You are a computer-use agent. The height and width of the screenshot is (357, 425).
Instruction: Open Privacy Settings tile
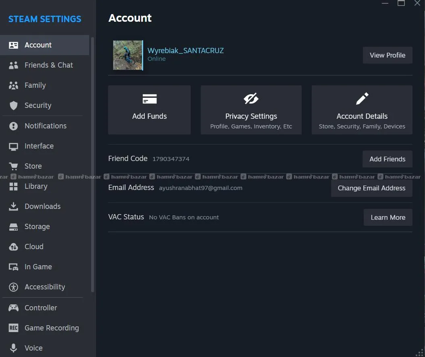point(251,110)
